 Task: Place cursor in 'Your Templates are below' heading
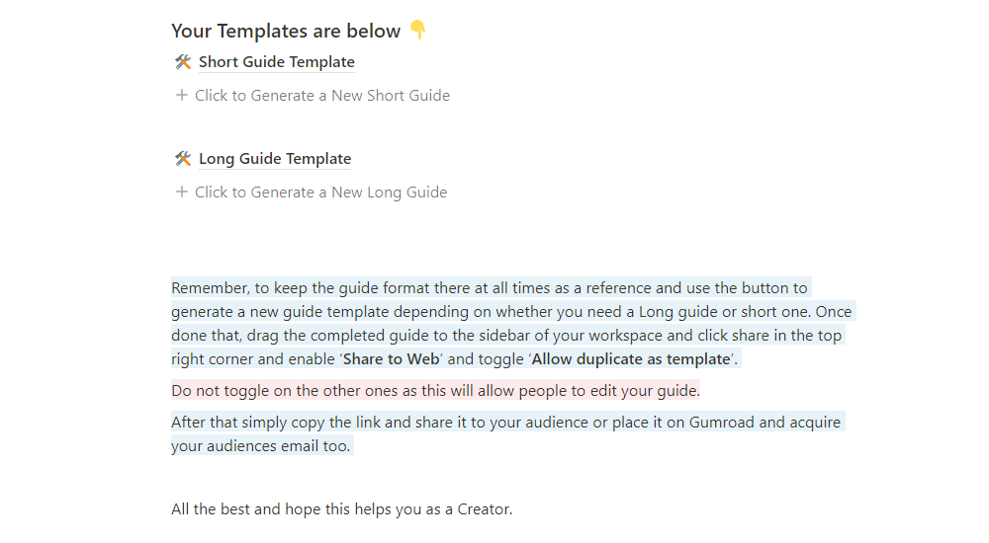pos(286,31)
